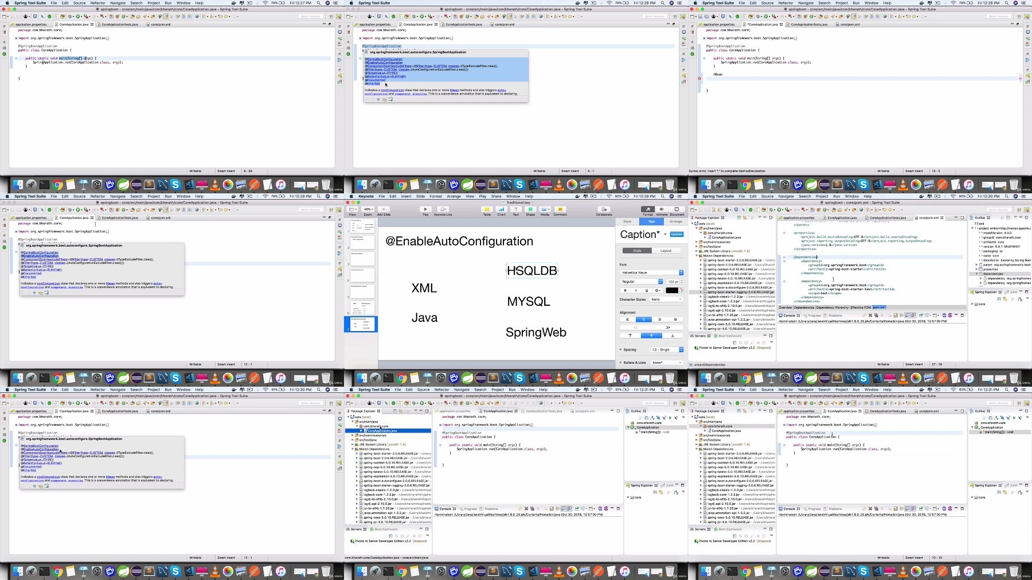Click Collapse All in the pom.xml screenshot's Package Explorer
The width and height of the screenshot is (1032, 580).
(739, 217)
